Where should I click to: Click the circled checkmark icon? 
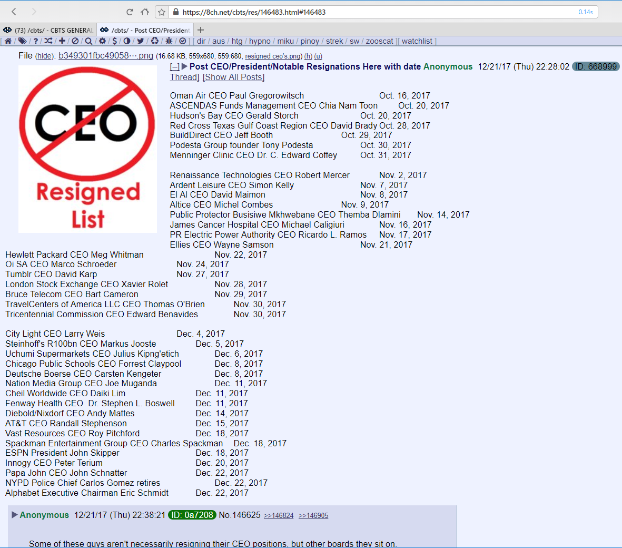pyautogui.click(x=182, y=41)
